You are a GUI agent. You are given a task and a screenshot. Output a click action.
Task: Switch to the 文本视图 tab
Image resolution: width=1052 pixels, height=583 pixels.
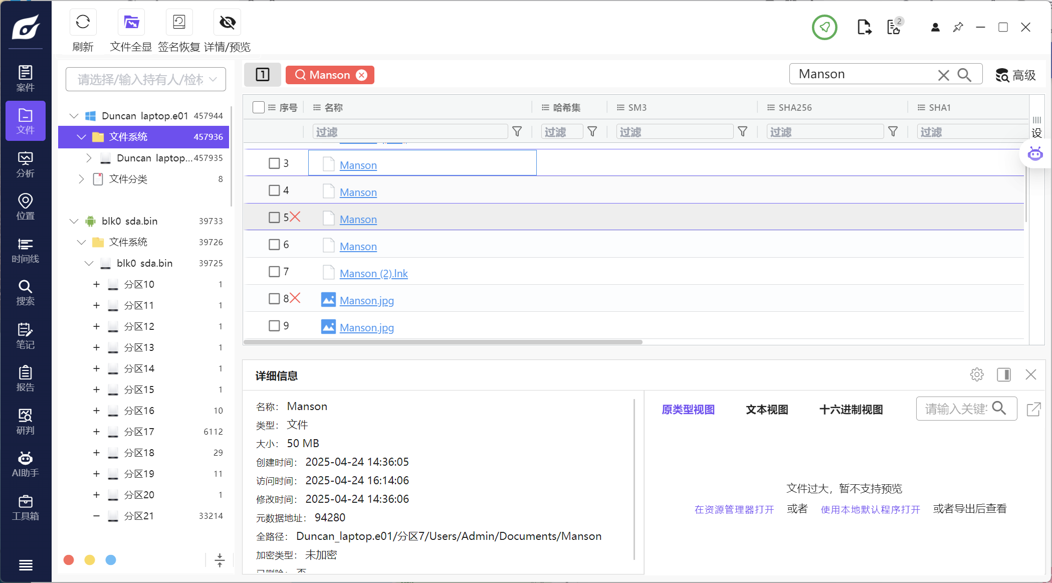767,410
